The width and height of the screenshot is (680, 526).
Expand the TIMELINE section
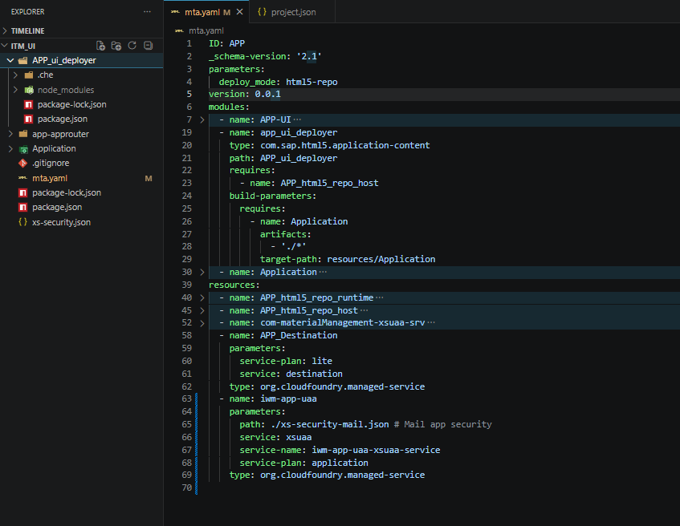[x=5, y=30]
